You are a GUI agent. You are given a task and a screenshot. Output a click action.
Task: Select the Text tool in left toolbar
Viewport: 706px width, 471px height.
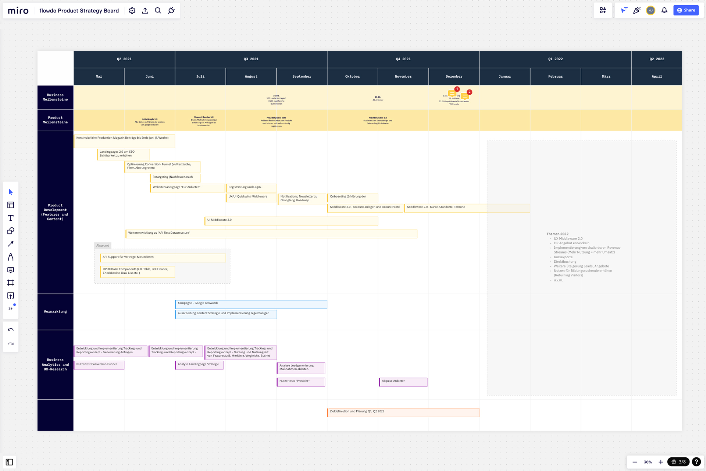[x=11, y=218]
